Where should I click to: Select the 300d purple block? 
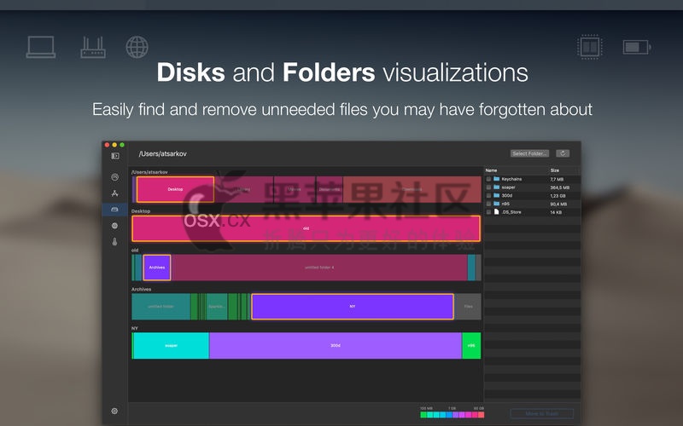click(x=336, y=346)
